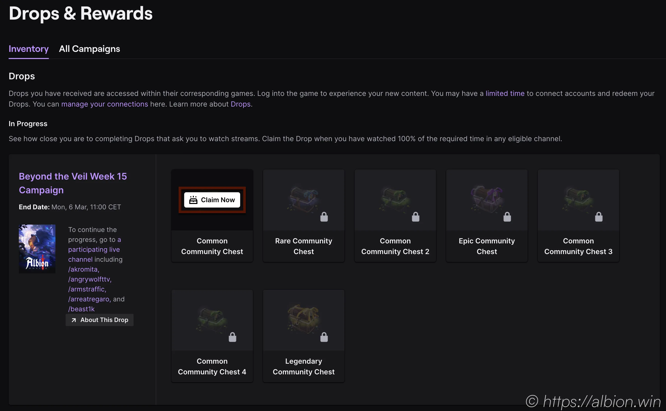Open the Beyond the Veil Week 15 Campaign link
Image resolution: width=666 pixels, height=411 pixels.
point(73,183)
